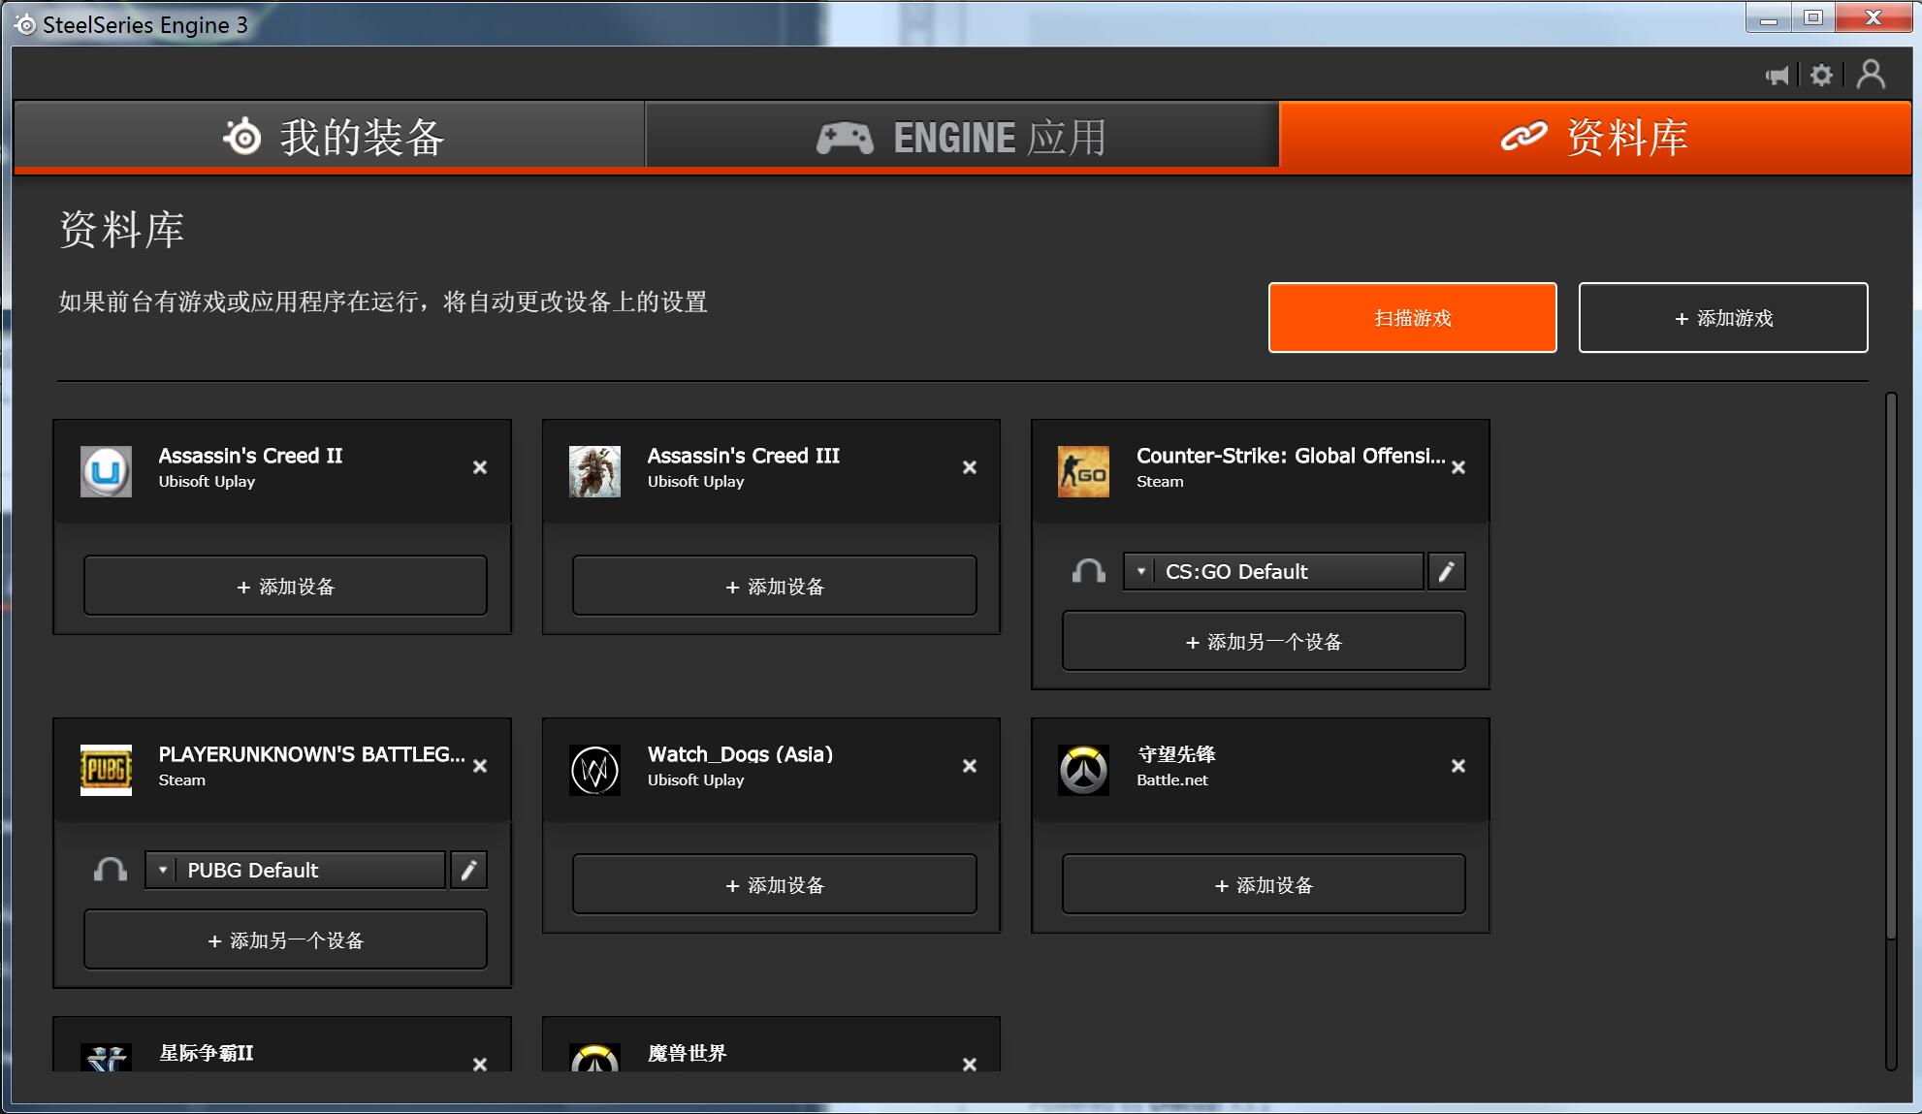Click the 星际争霸II title text
Screen dimensions: 1922x1114
pyautogui.click(x=207, y=1053)
